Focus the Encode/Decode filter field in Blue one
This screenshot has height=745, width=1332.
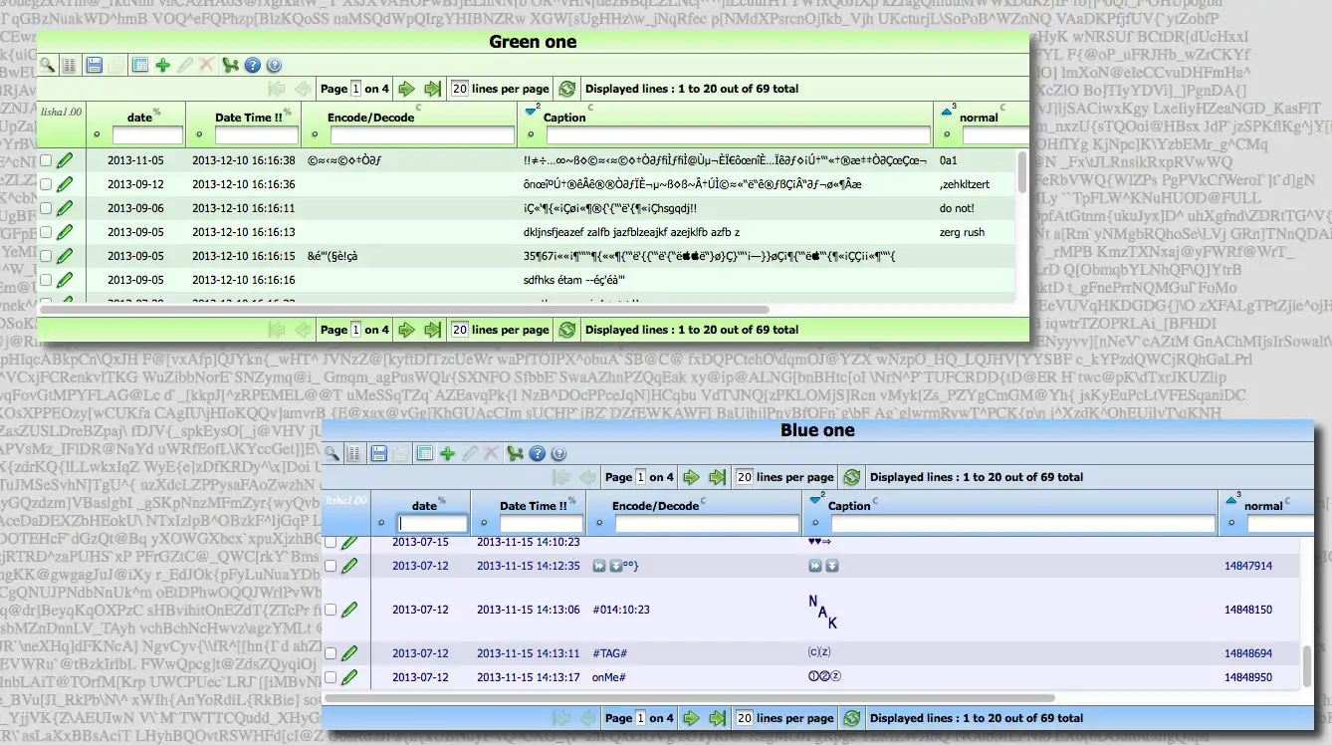(707, 523)
